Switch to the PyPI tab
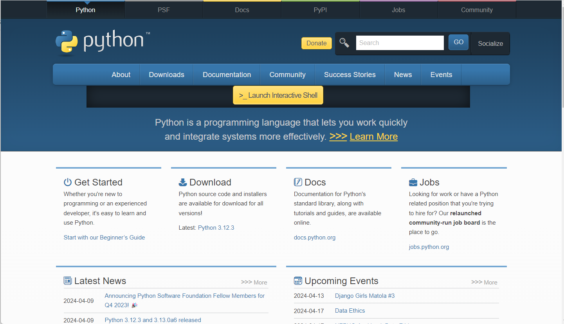This screenshot has height=324, width=564. click(320, 9)
